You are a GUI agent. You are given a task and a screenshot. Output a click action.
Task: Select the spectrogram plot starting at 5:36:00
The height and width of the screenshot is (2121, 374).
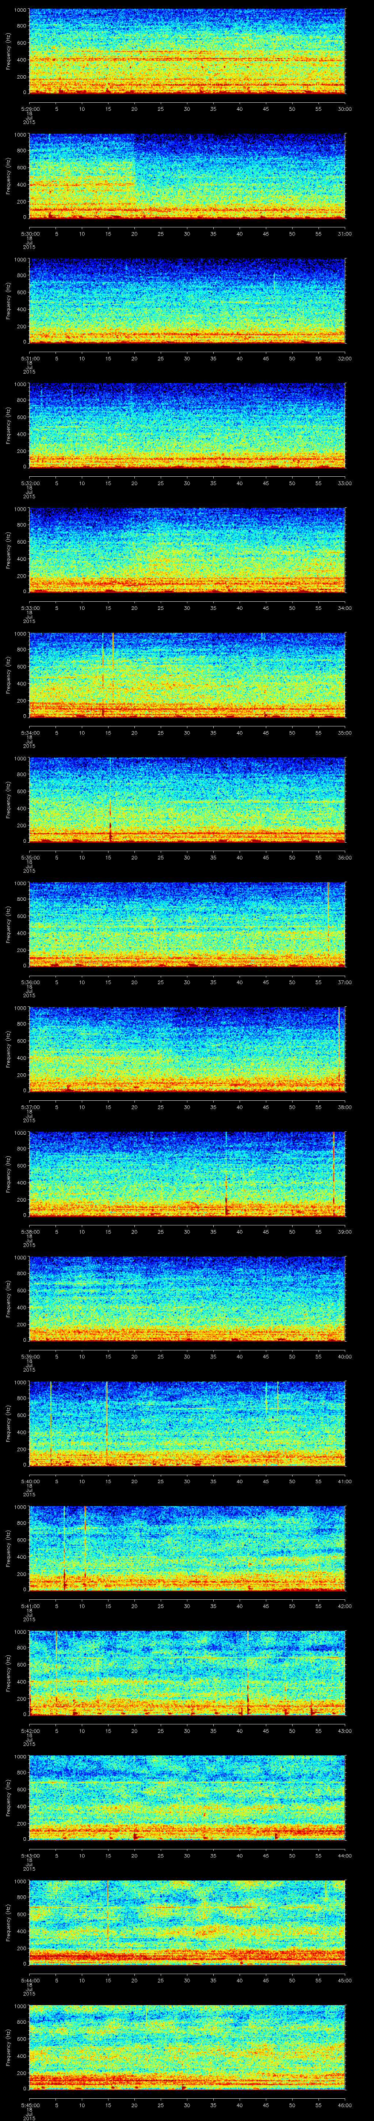click(x=187, y=924)
